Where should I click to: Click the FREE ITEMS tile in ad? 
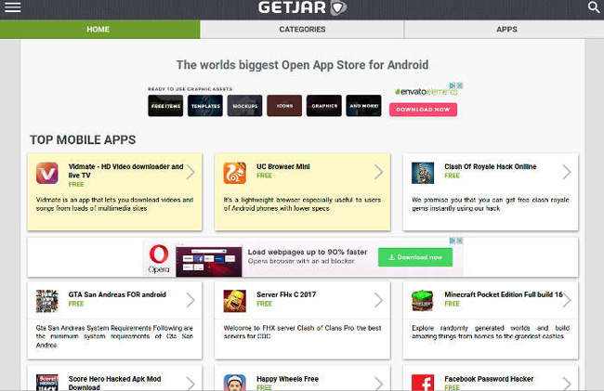165,106
